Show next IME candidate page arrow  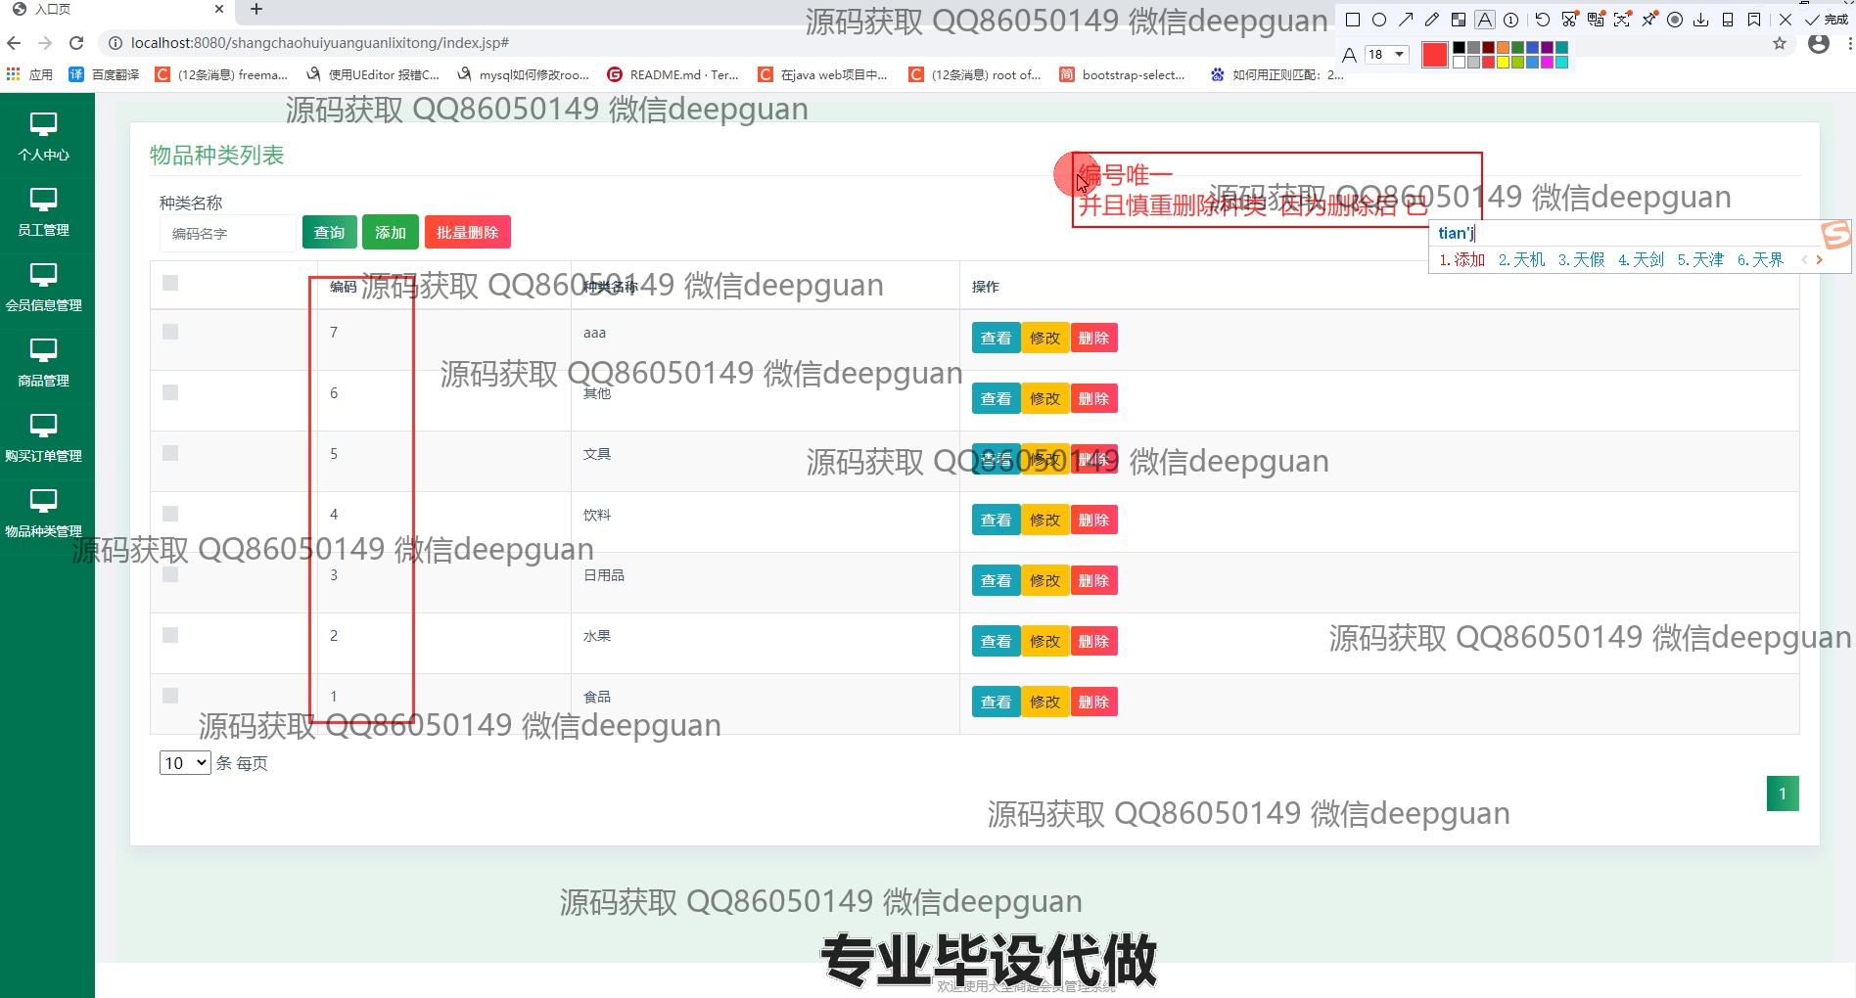click(x=1820, y=260)
